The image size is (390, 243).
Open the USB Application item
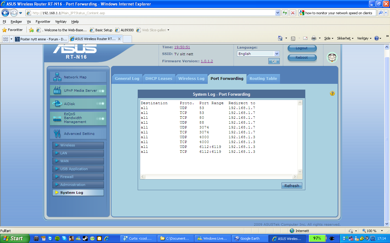78,169
